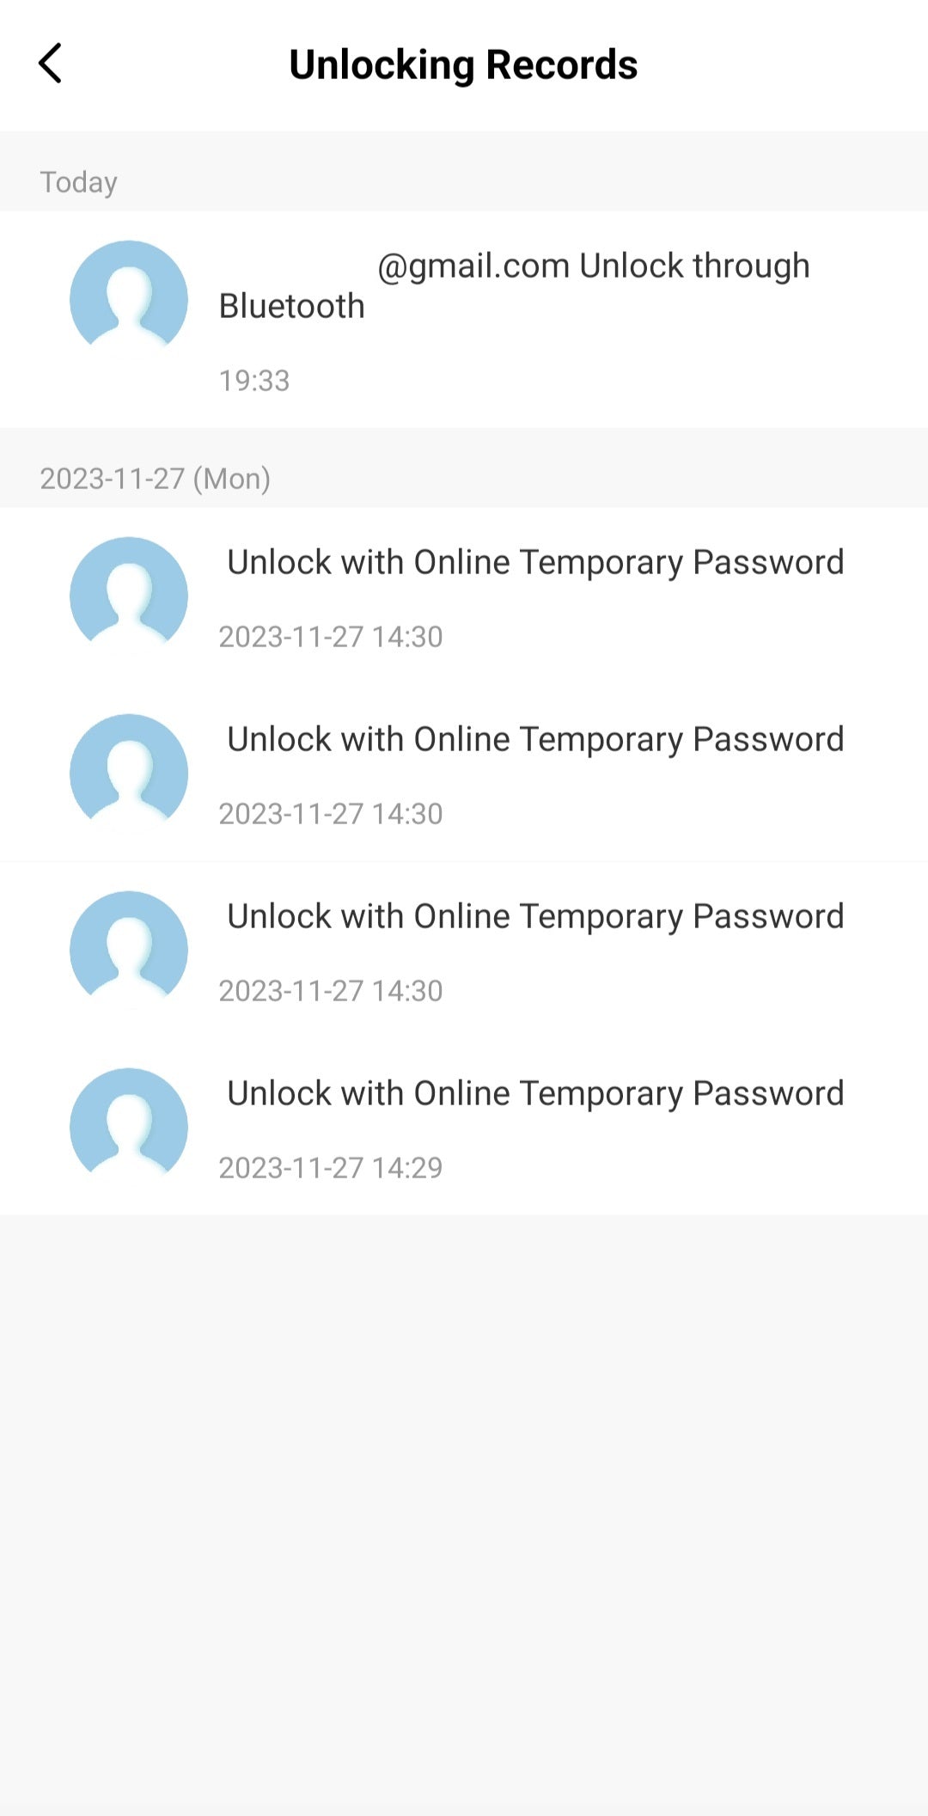Open first Unlock with Online Temporary Password entry
The image size is (928, 1816).
(535, 562)
